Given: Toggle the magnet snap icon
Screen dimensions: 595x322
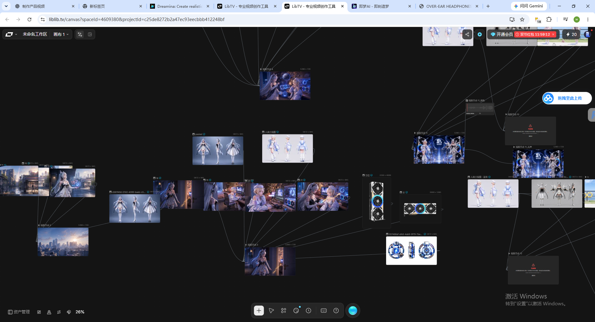Looking at the screenshot, I should point(69,312).
